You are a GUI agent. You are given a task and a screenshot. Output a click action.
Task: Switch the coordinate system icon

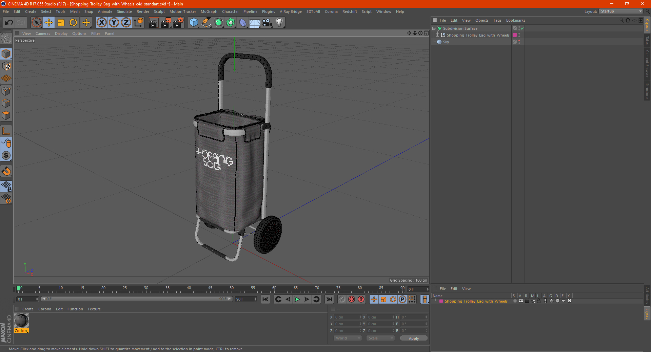[x=138, y=23]
